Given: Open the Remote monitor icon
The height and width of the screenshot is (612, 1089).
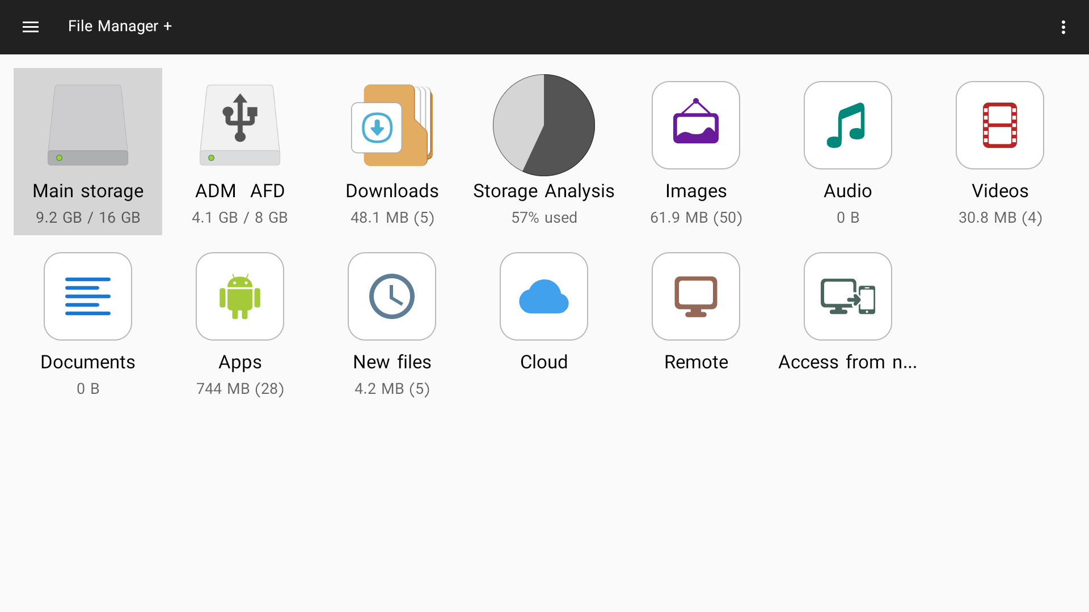Looking at the screenshot, I should pyautogui.click(x=695, y=296).
